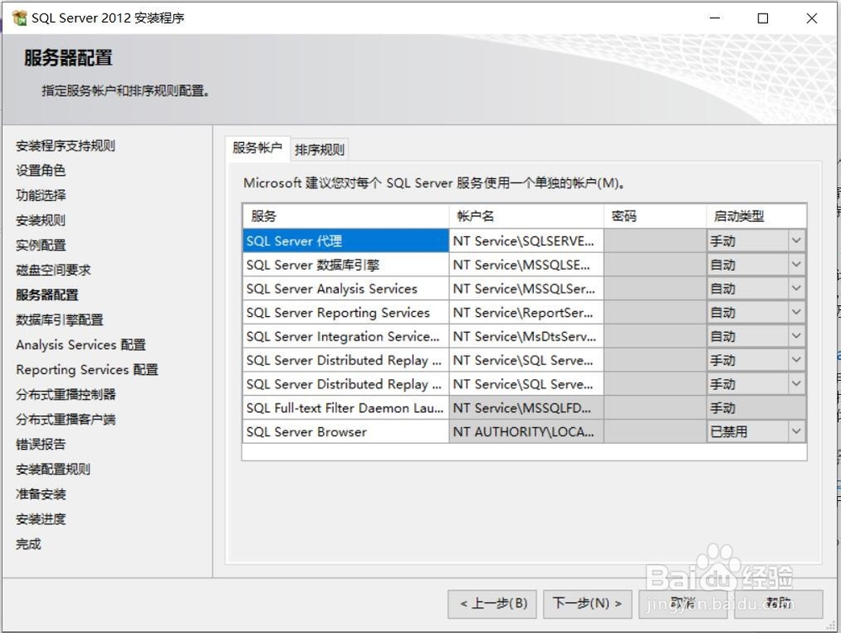Switch to the 排序规则 tab
This screenshot has height=633, width=841.
[x=320, y=150]
